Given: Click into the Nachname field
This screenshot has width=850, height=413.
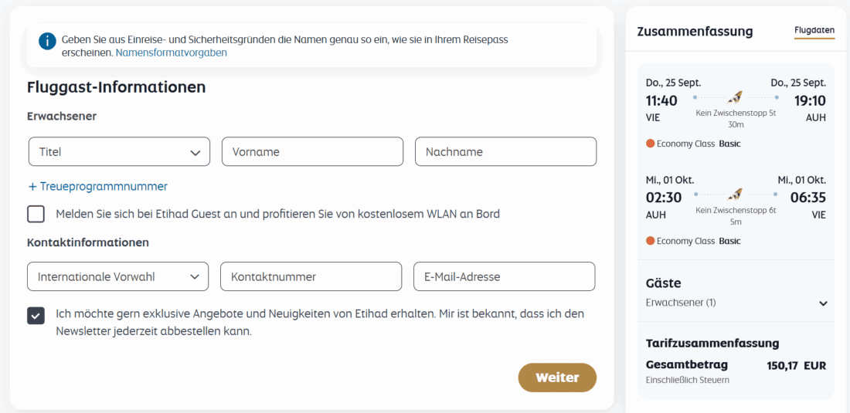Looking at the screenshot, I should click(x=505, y=152).
